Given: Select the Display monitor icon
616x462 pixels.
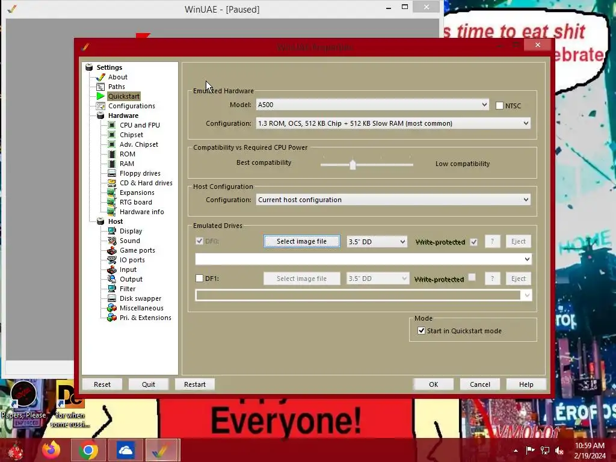Looking at the screenshot, I should [112, 231].
